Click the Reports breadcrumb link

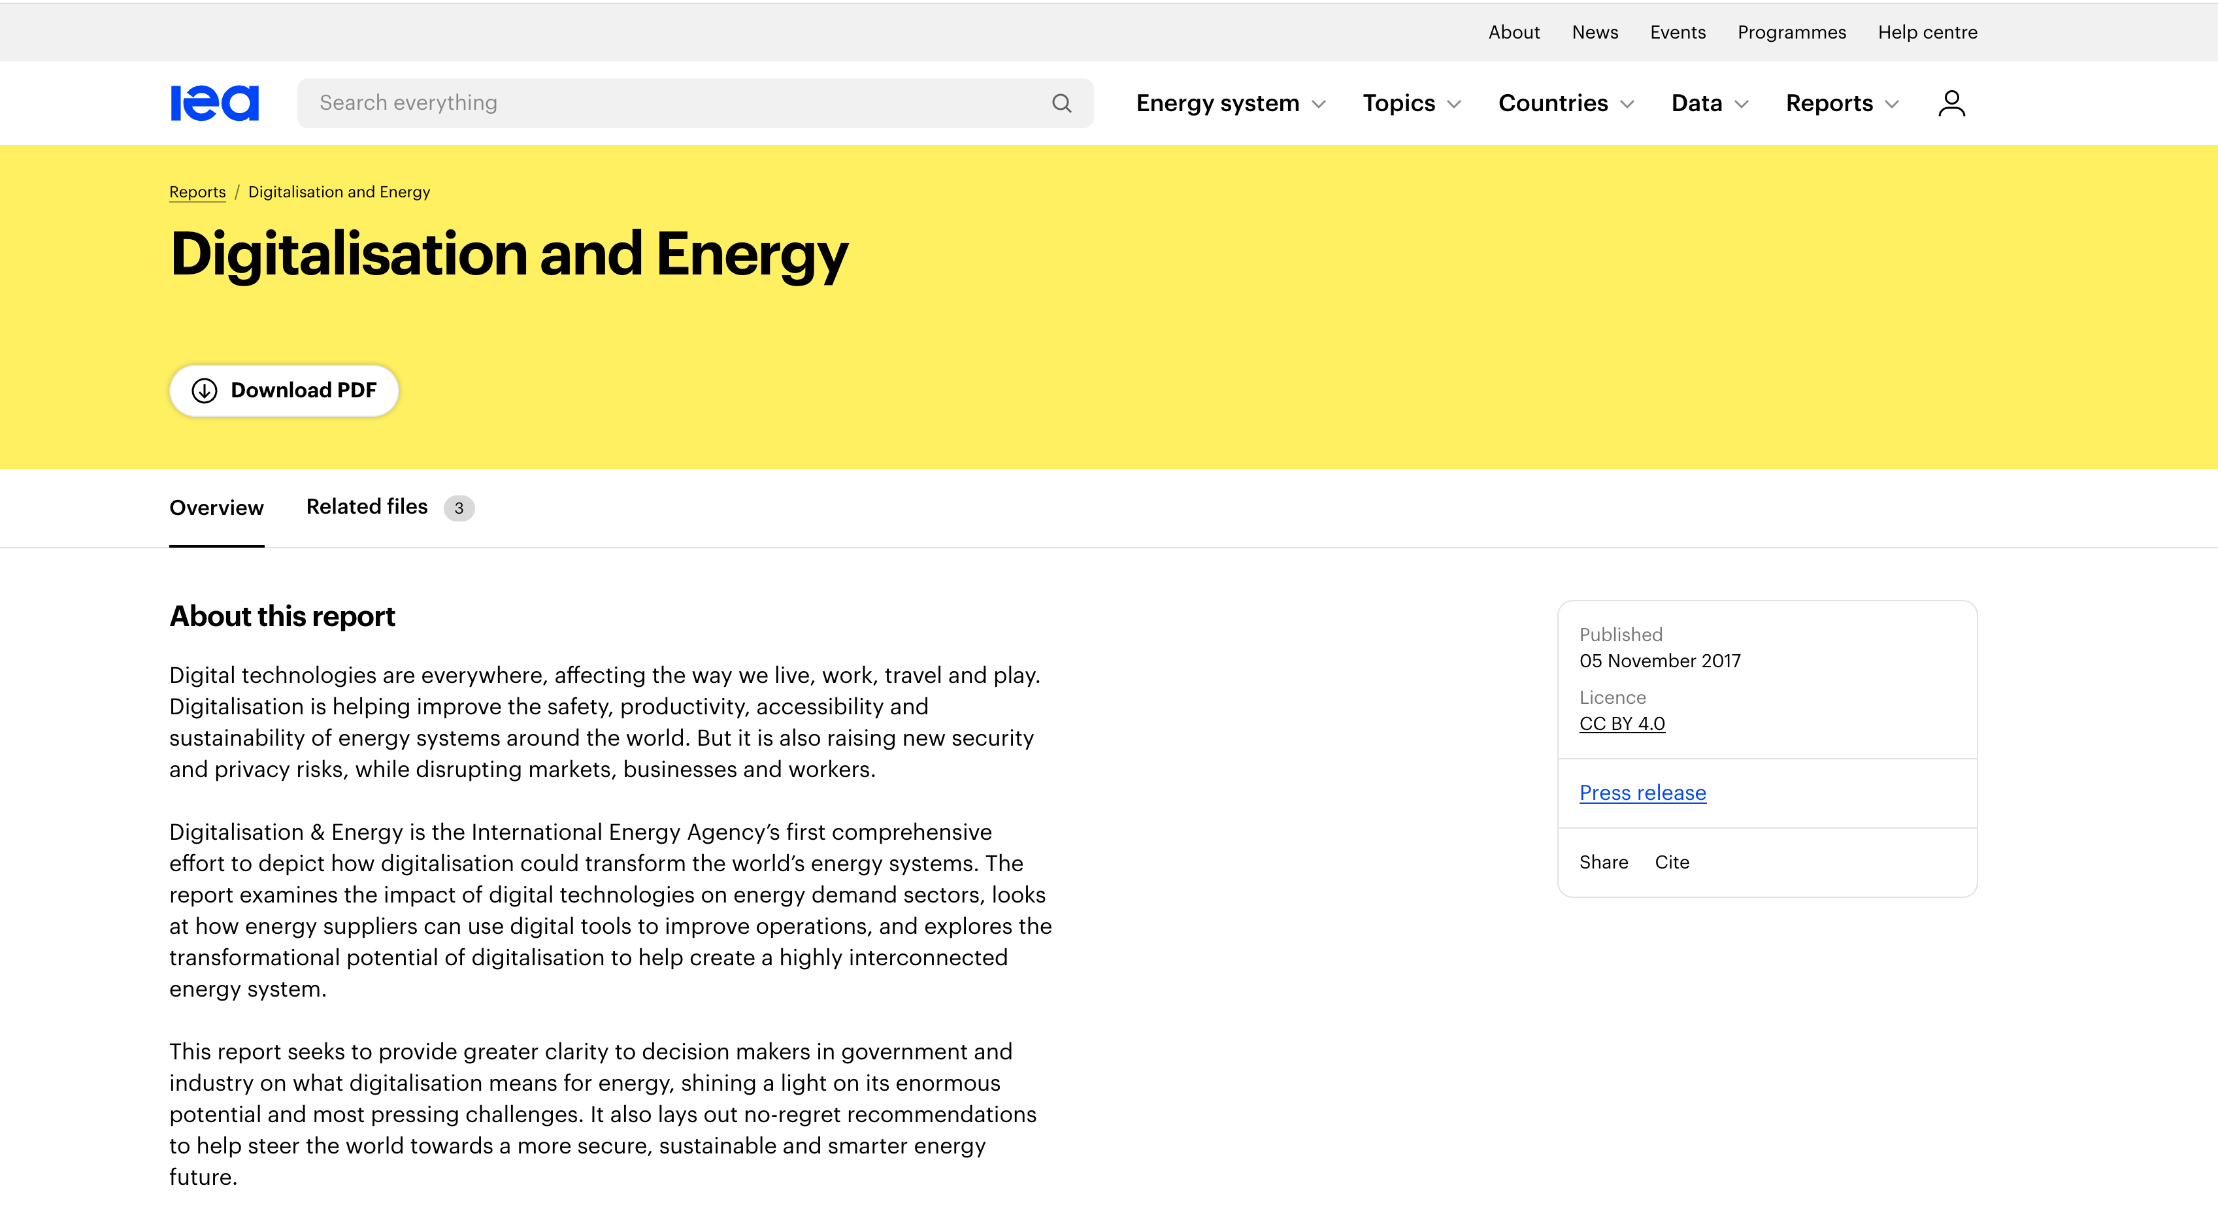coord(197,192)
